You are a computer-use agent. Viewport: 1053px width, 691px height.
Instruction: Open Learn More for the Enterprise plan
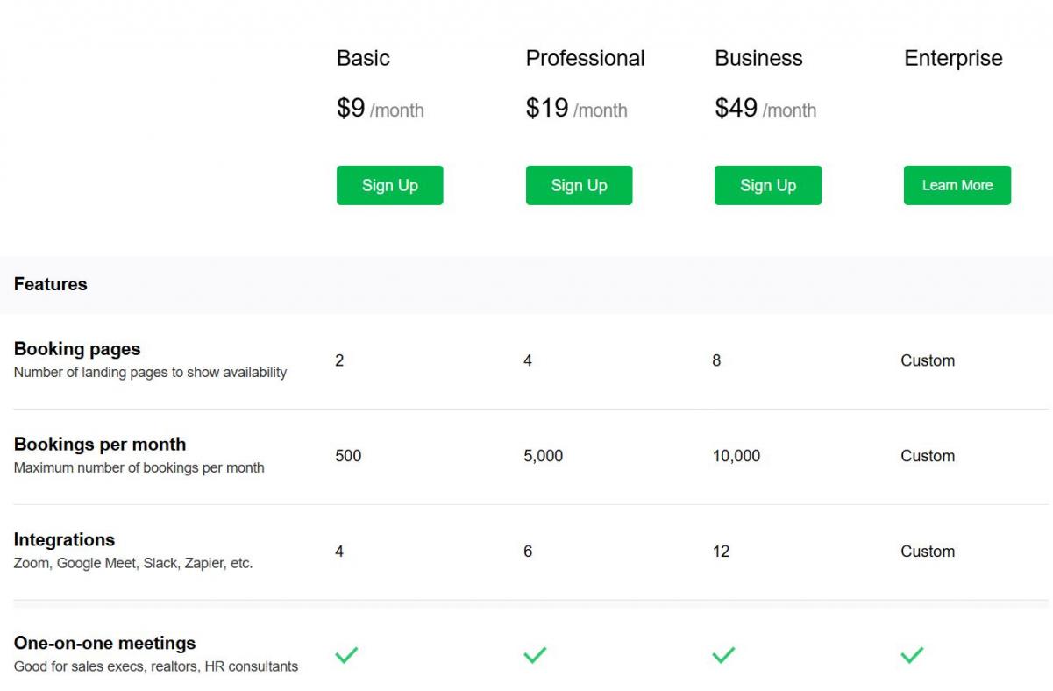[957, 185]
